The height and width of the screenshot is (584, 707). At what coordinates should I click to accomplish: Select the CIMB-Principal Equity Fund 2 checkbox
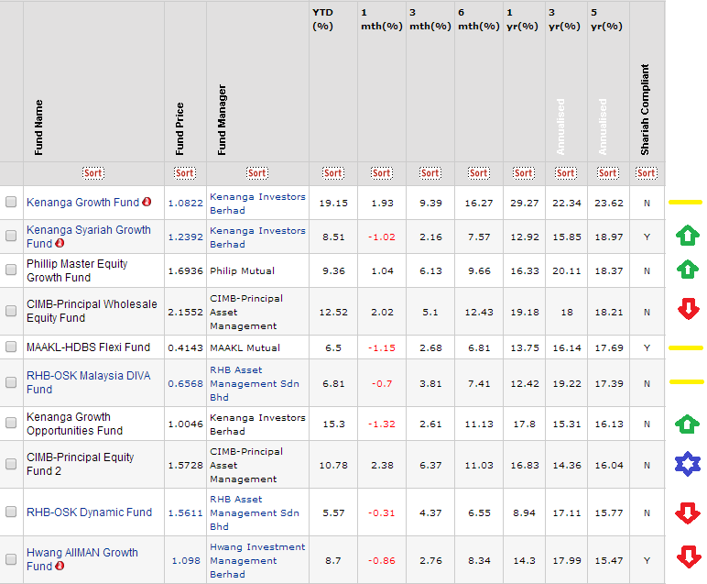pyautogui.click(x=11, y=464)
